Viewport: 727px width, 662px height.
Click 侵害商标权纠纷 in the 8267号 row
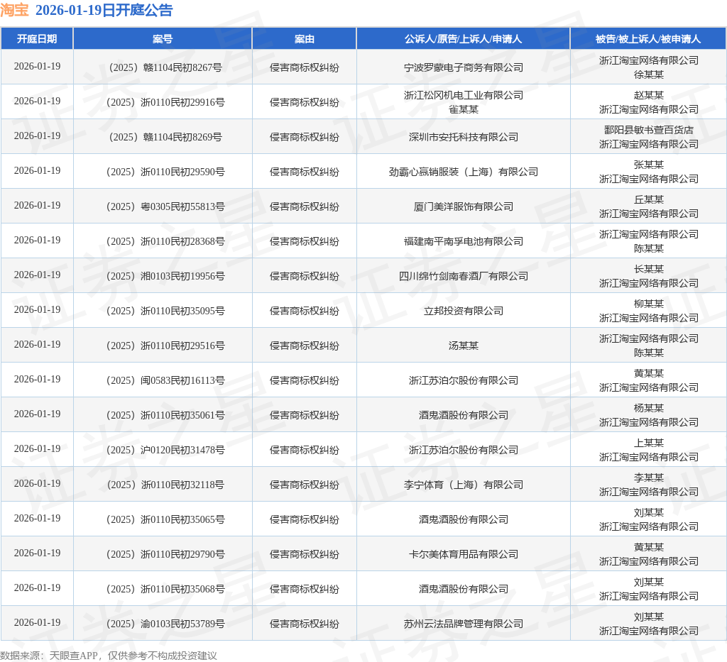click(304, 67)
